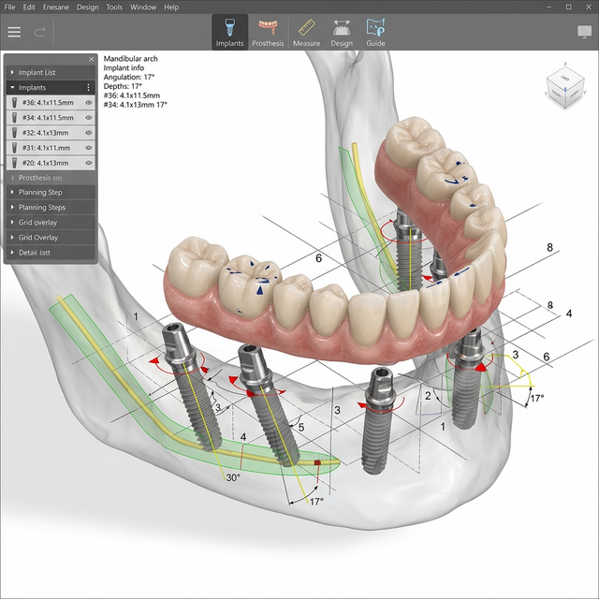Hide implant #32 with eye icon
Image resolution: width=599 pixels, height=599 pixels.
pos(89,133)
